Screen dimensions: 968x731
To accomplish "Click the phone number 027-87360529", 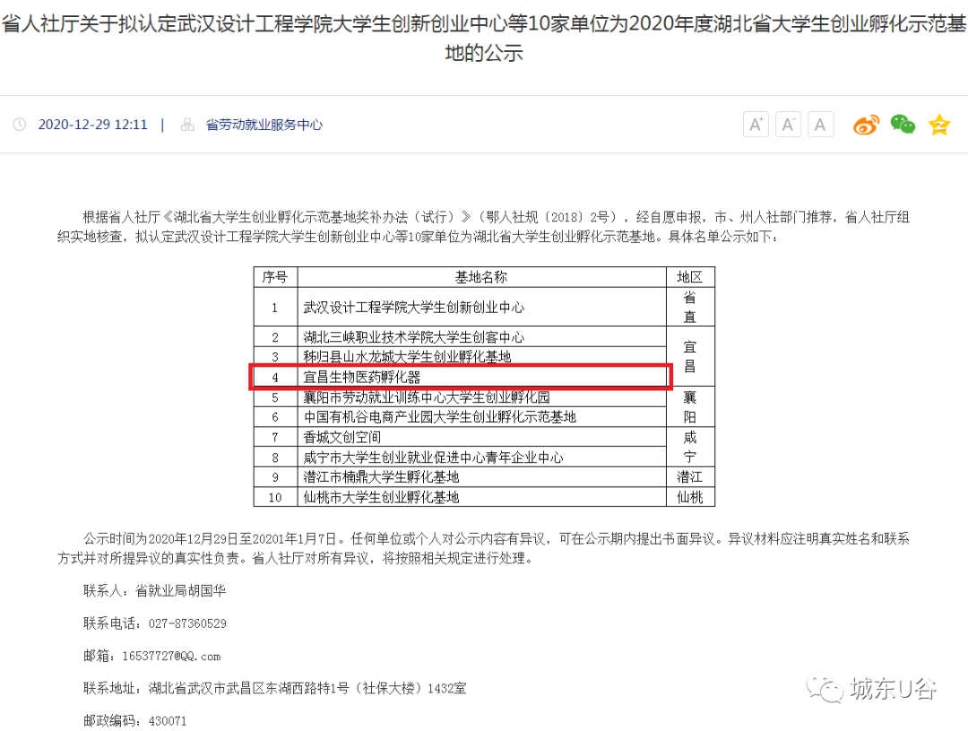I will (187, 623).
